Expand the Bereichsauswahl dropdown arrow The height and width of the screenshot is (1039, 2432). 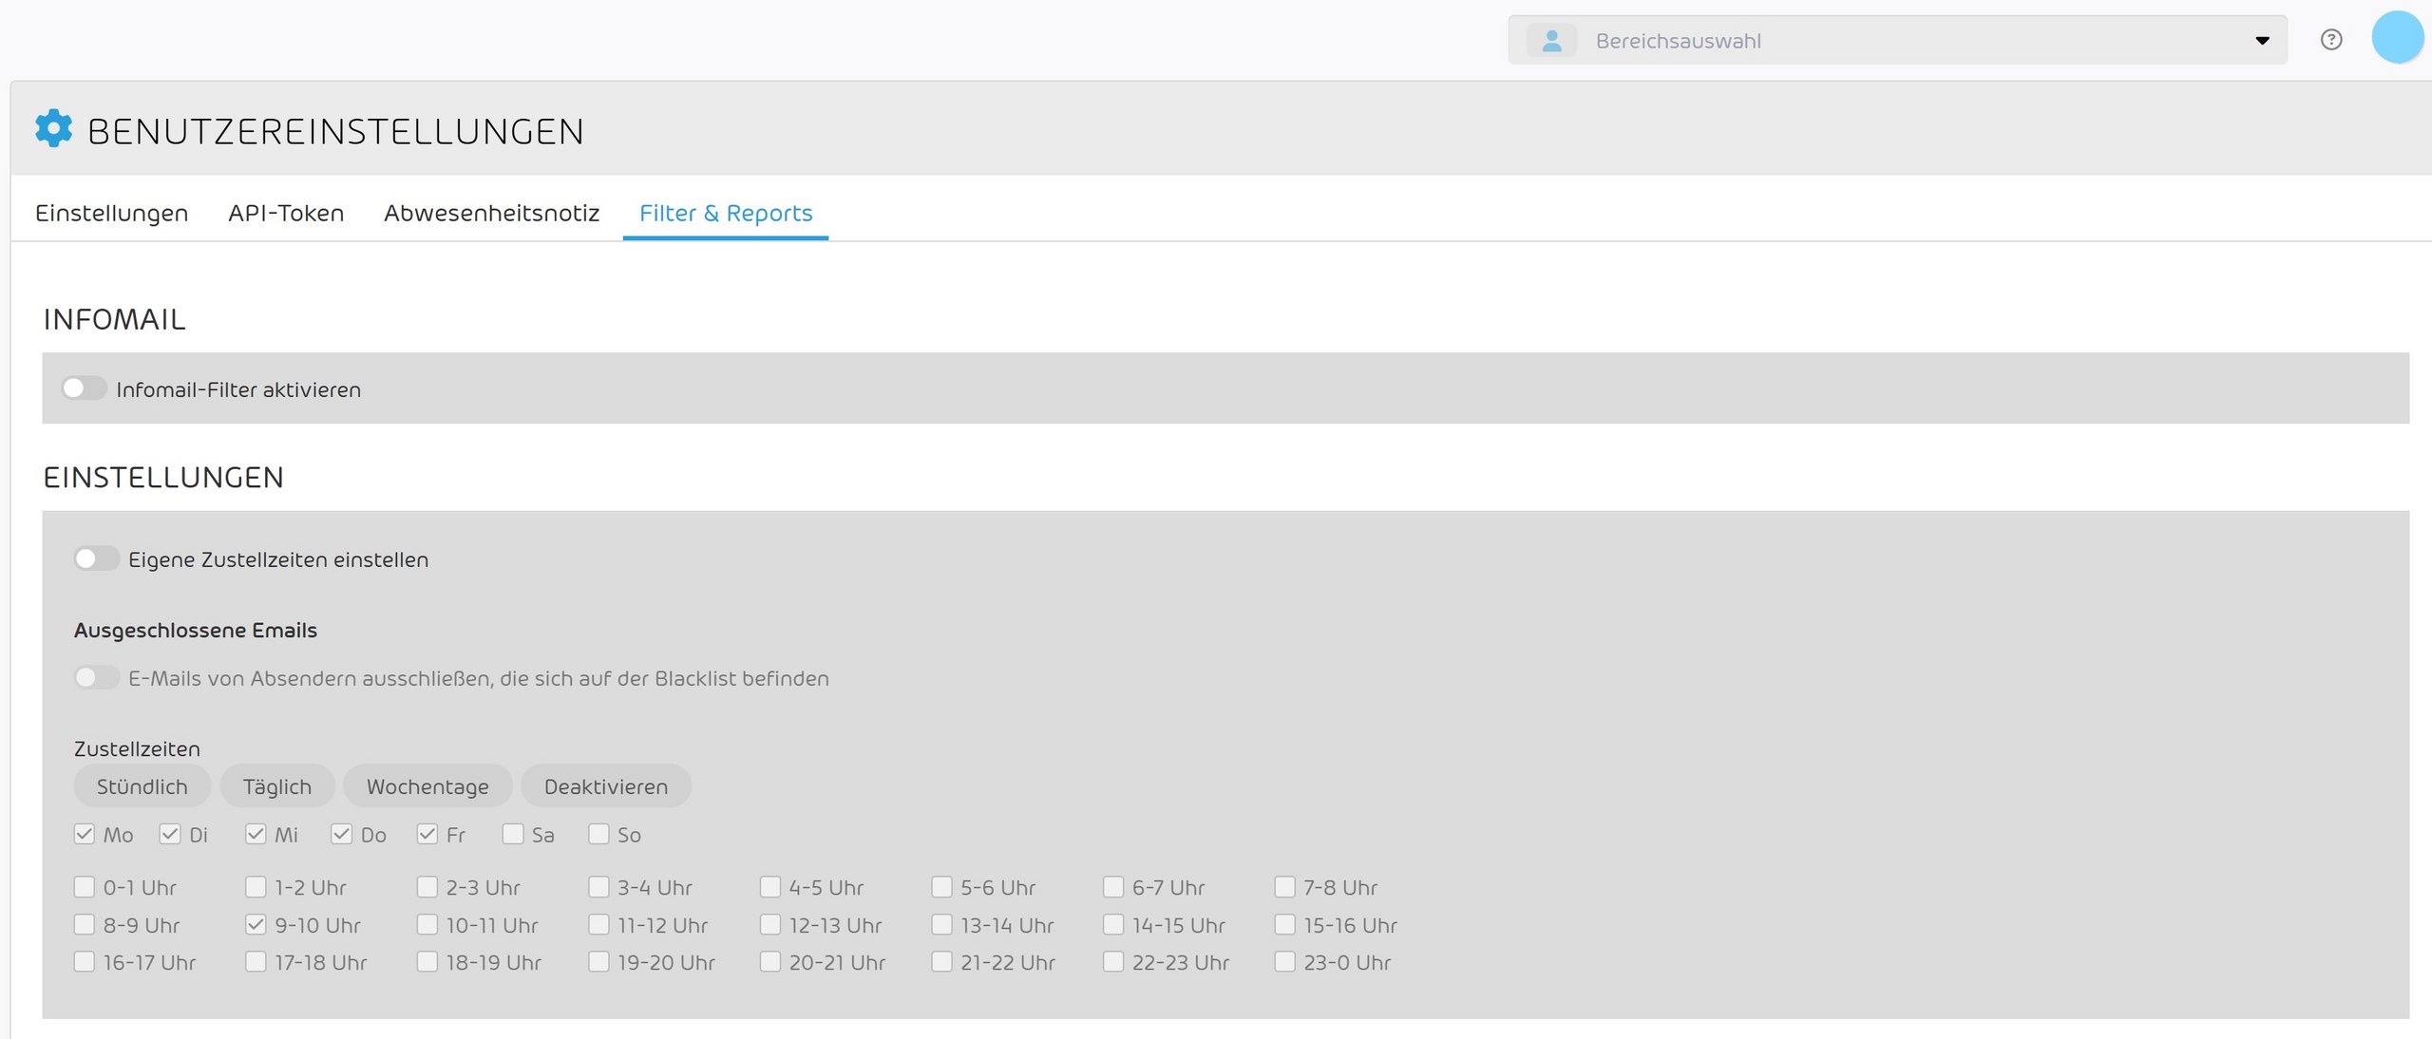2262,41
